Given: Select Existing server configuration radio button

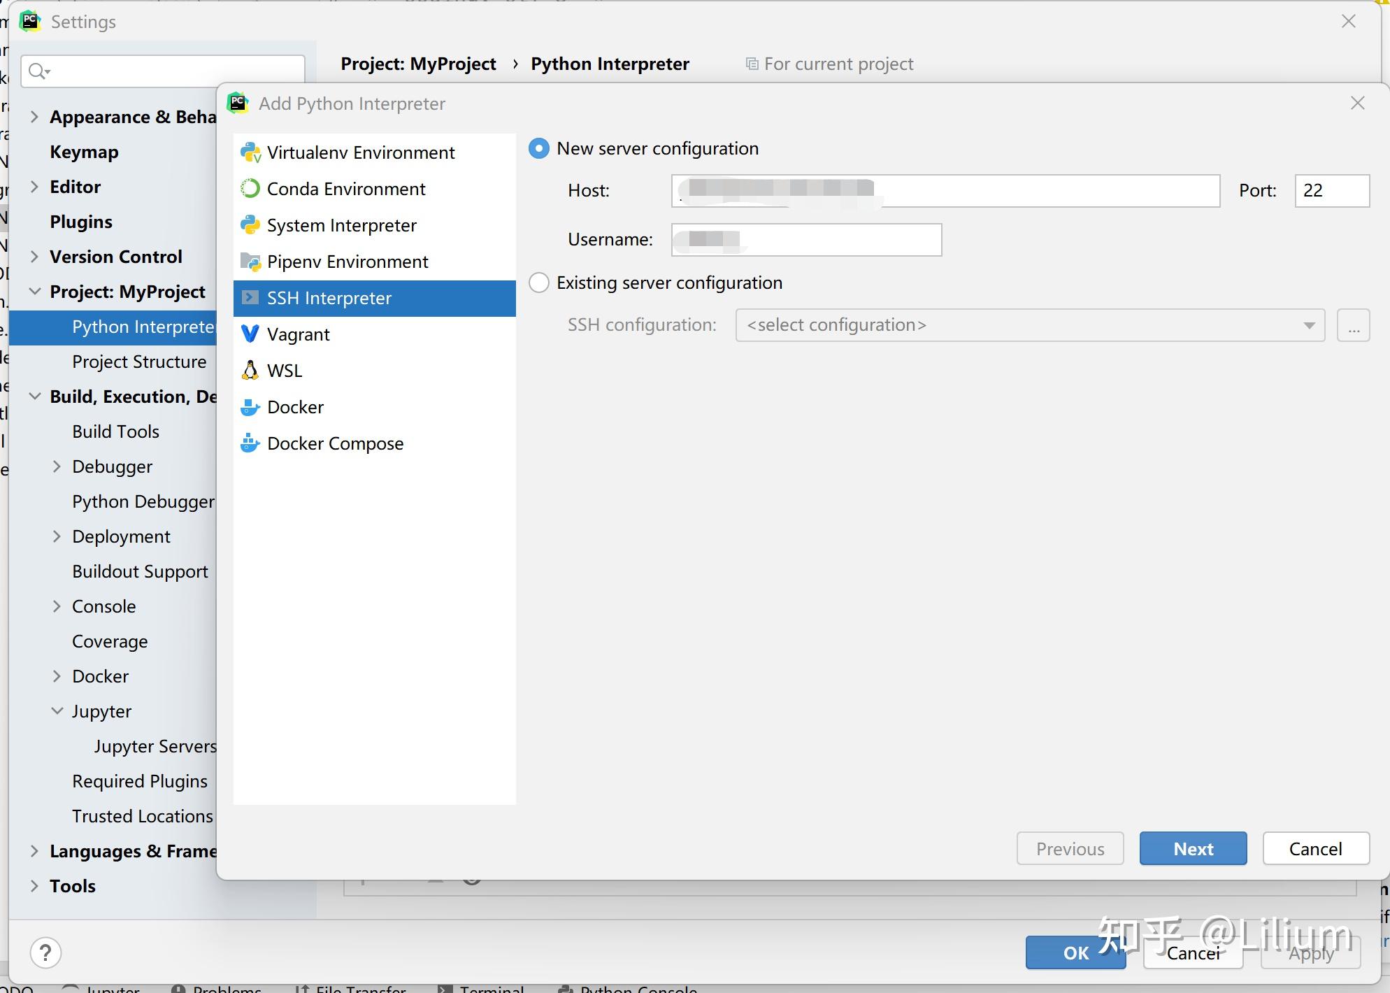Looking at the screenshot, I should point(539,283).
